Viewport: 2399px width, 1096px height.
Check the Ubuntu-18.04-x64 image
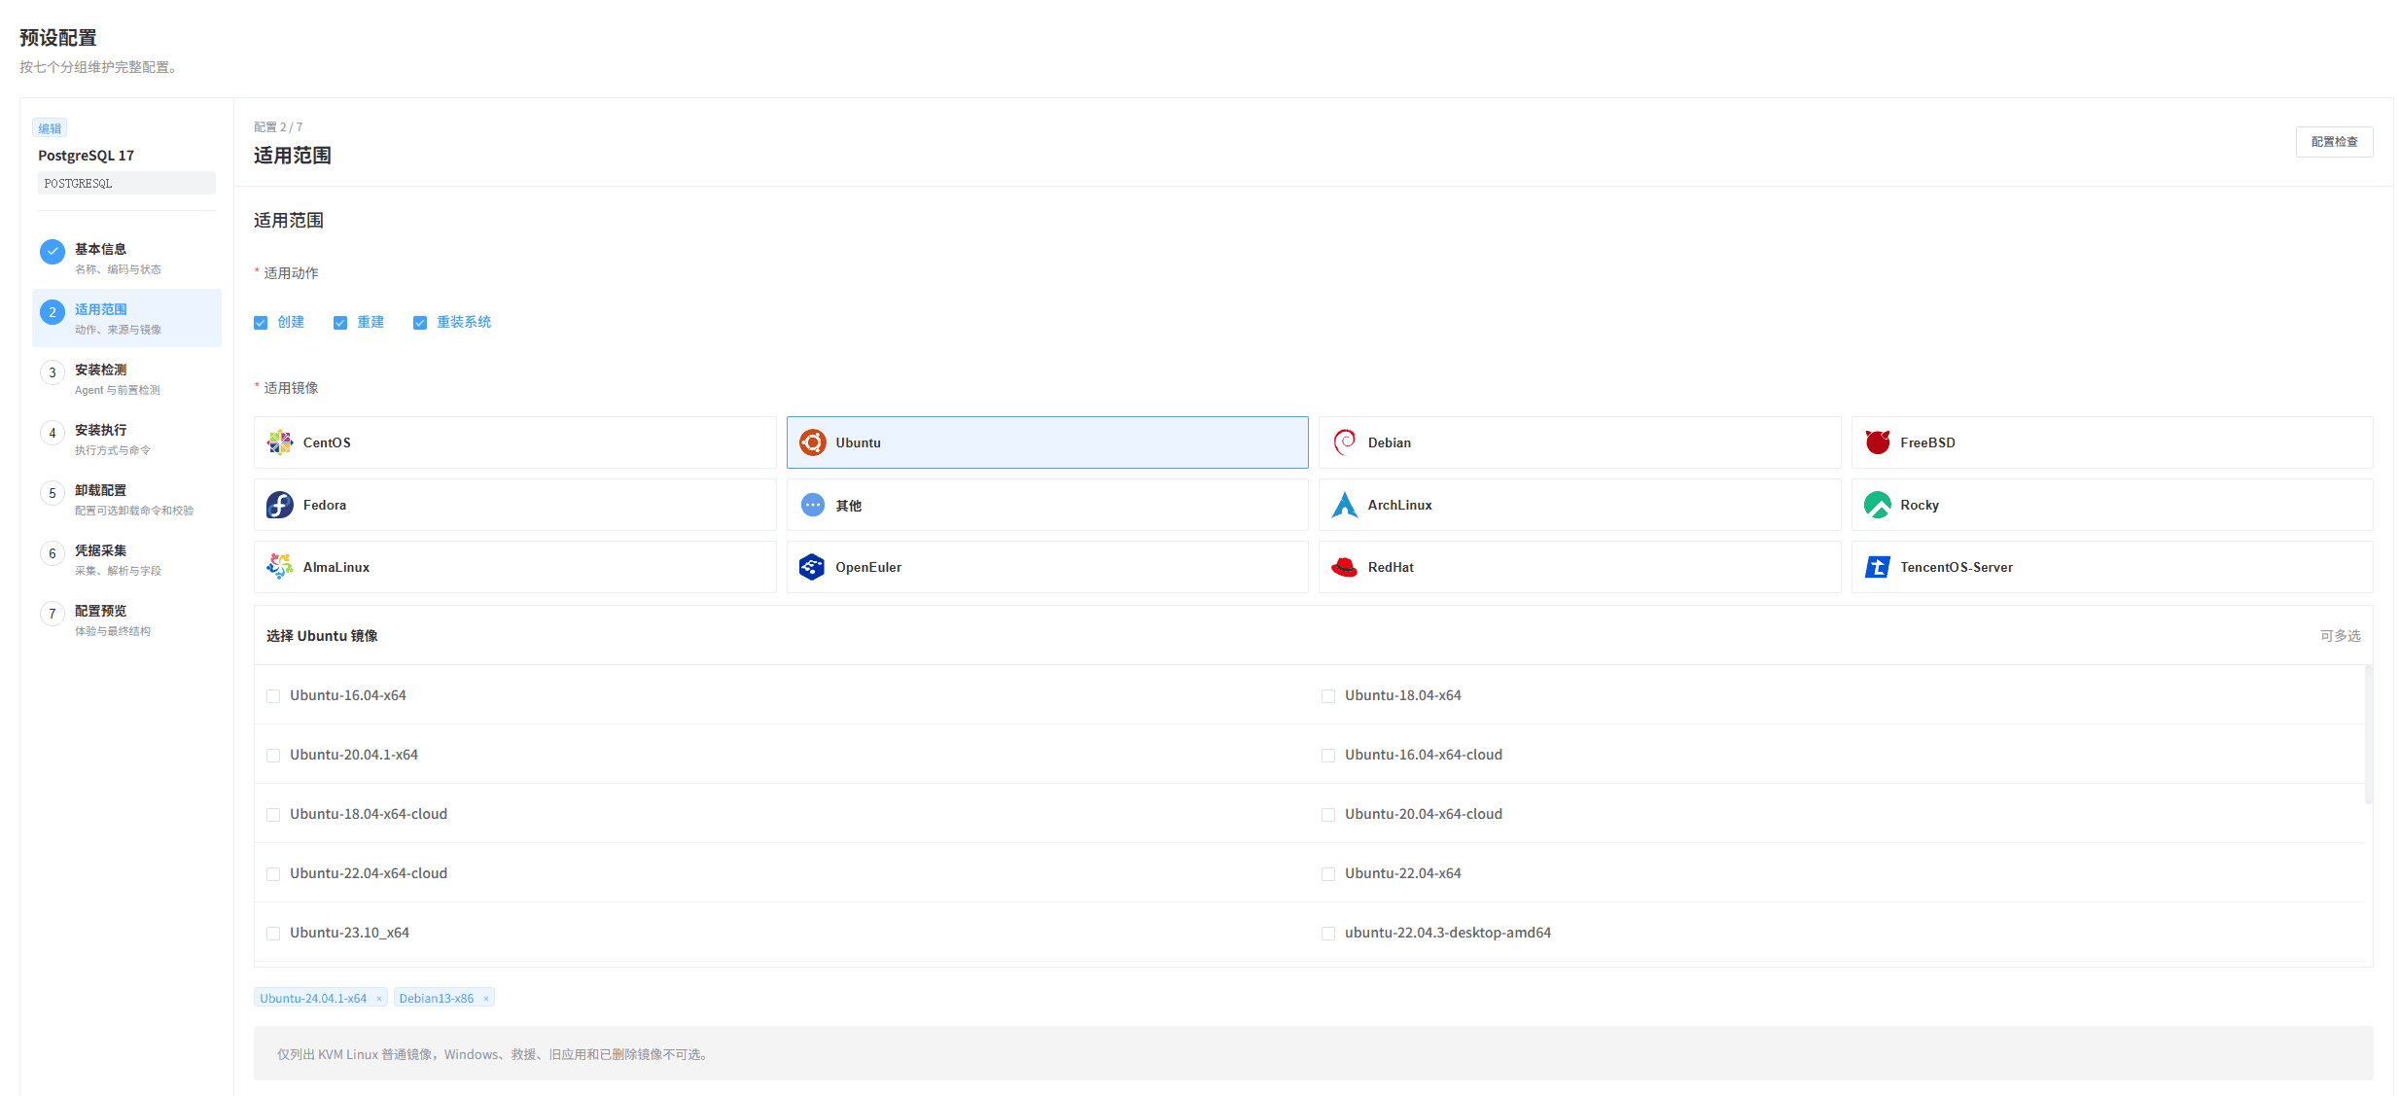coord(1328,696)
